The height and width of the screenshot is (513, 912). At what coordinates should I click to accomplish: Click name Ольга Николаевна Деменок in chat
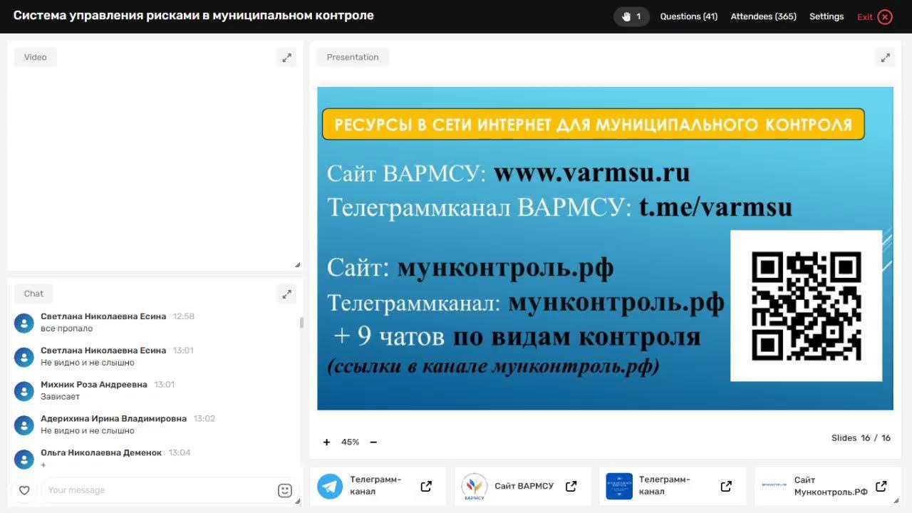(101, 453)
